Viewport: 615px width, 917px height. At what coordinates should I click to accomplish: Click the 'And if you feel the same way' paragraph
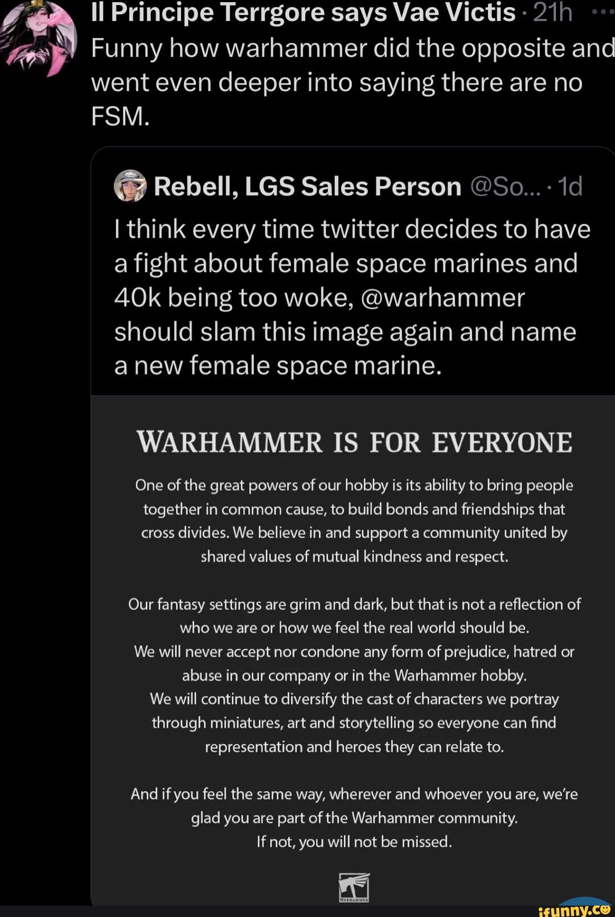pos(354,805)
